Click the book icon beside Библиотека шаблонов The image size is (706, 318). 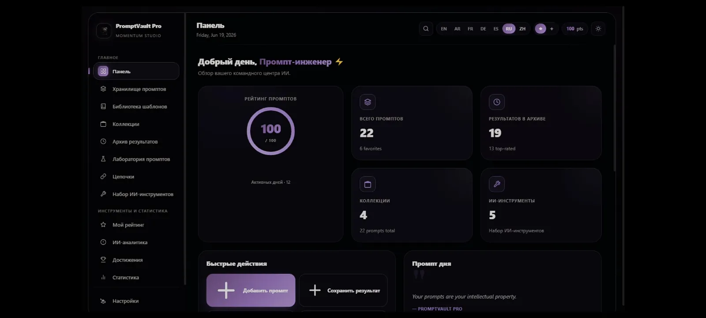pyautogui.click(x=103, y=106)
